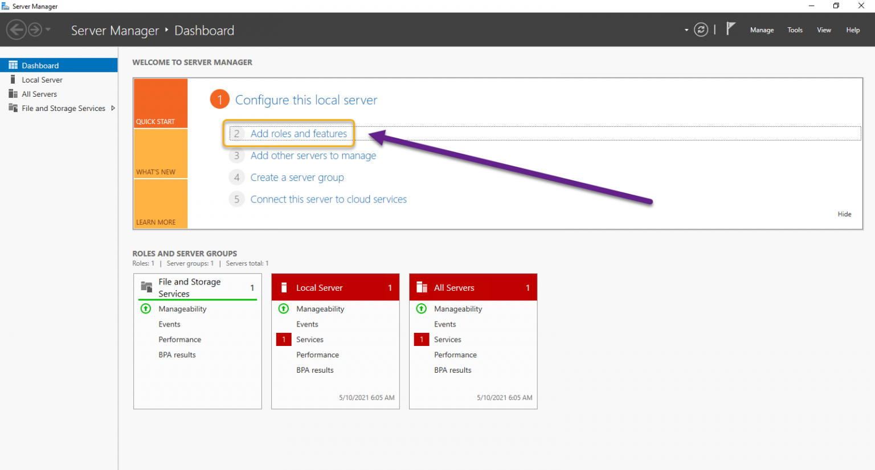
Task: Click Connect this server to cloud services
Action: pos(328,199)
